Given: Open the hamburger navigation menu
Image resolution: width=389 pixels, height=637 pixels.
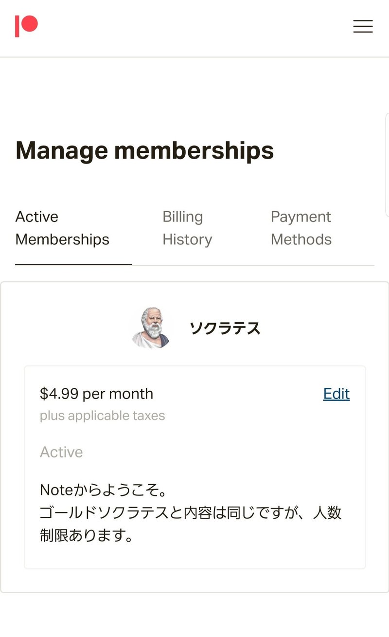Looking at the screenshot, I should click(x=363, y=26).
